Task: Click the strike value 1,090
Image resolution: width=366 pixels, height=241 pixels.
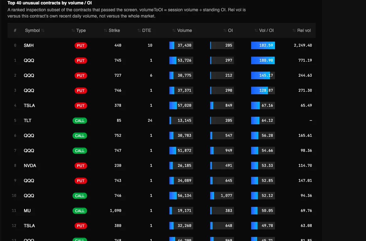Action: tap(116, 211)
